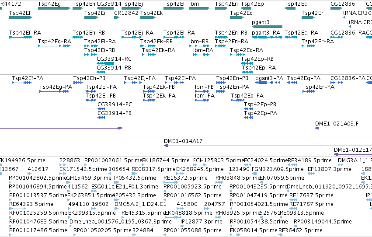372x237 pixels.
Task: Select the Tsp42Eh gene label
Action: tap(84, 4)
